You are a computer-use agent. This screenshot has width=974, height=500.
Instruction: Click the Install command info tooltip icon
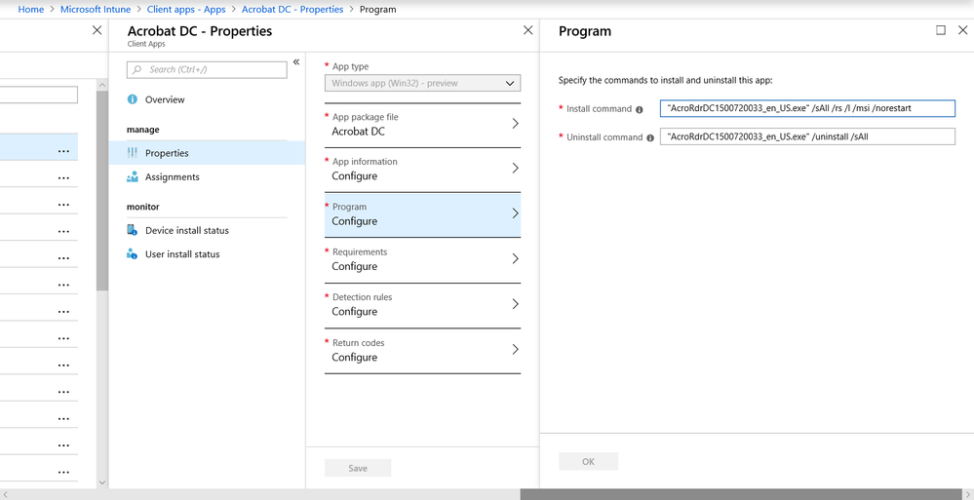pos(639,109)
